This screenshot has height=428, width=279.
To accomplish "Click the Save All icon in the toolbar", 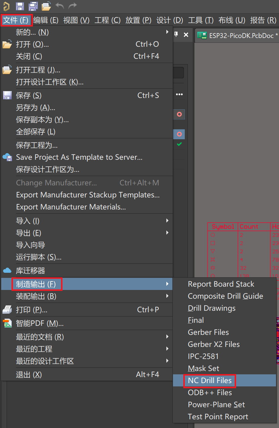I will pyautogui.click(x=33, y=6).
